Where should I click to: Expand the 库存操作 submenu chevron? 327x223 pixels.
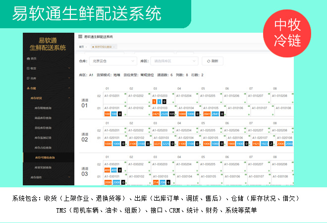coord(69,177)
